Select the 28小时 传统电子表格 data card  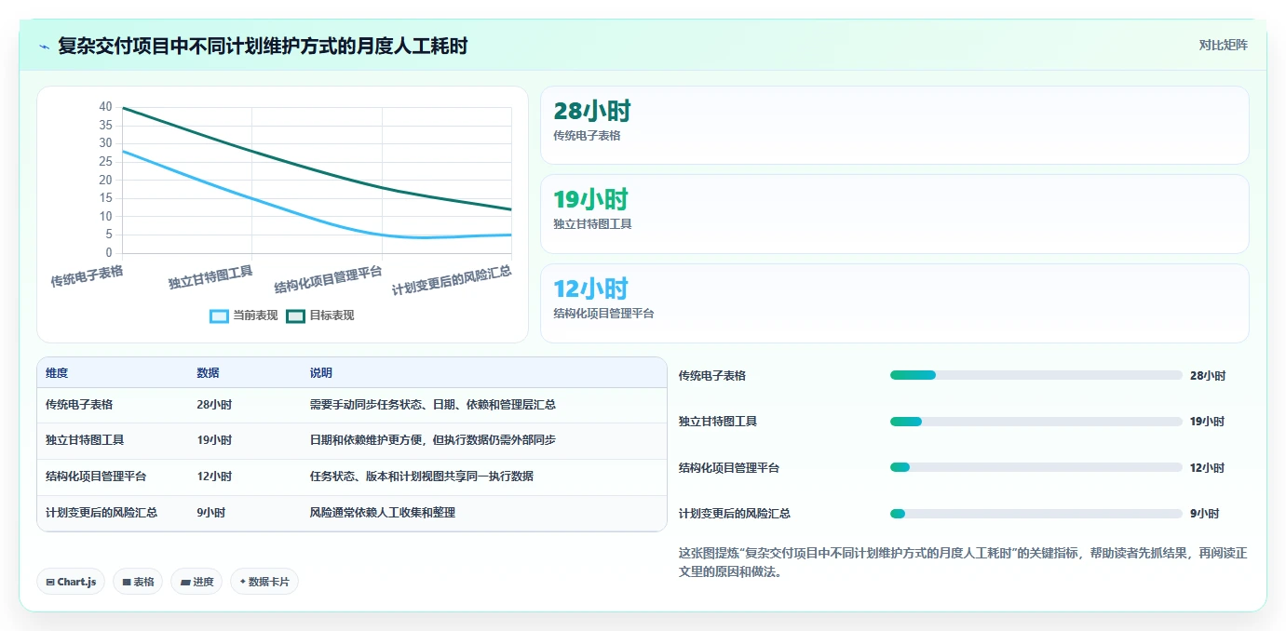click(x=894, y=126)
